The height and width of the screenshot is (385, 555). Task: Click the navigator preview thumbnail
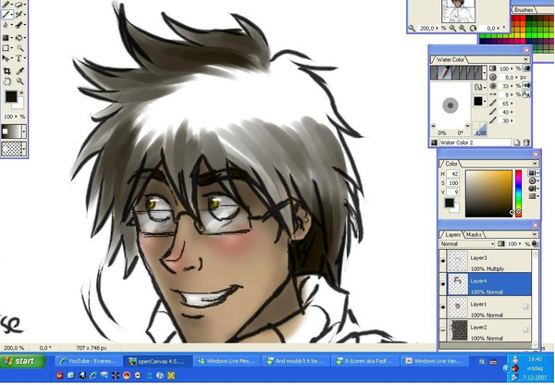(458, 11)
